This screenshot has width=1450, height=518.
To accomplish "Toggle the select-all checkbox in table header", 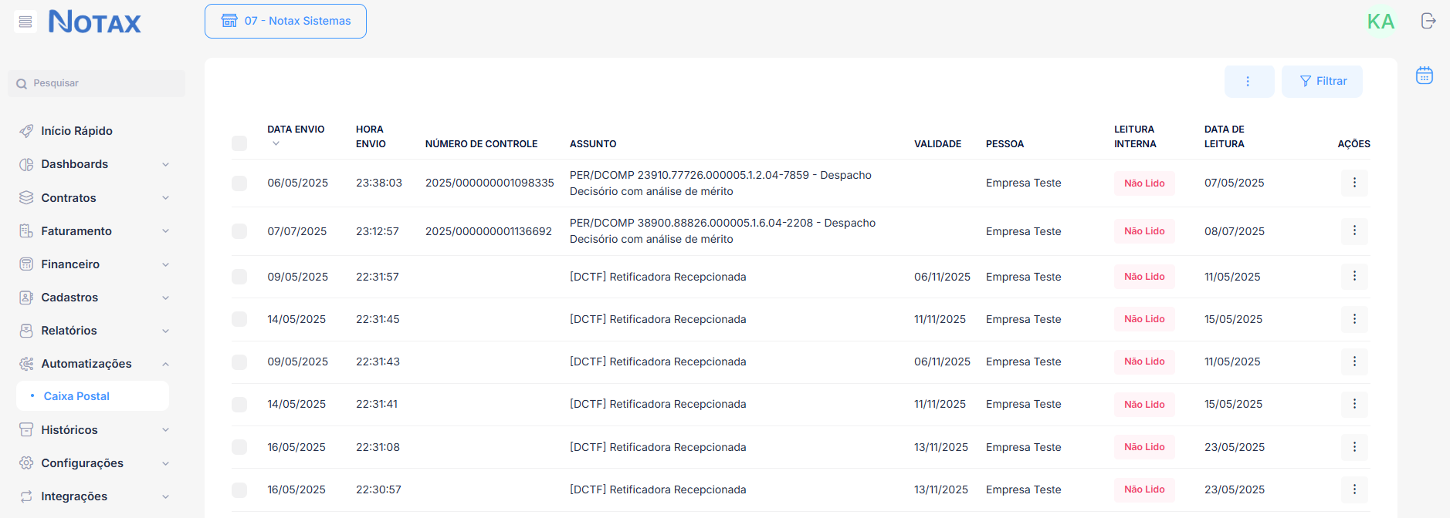I will point(239,143).
